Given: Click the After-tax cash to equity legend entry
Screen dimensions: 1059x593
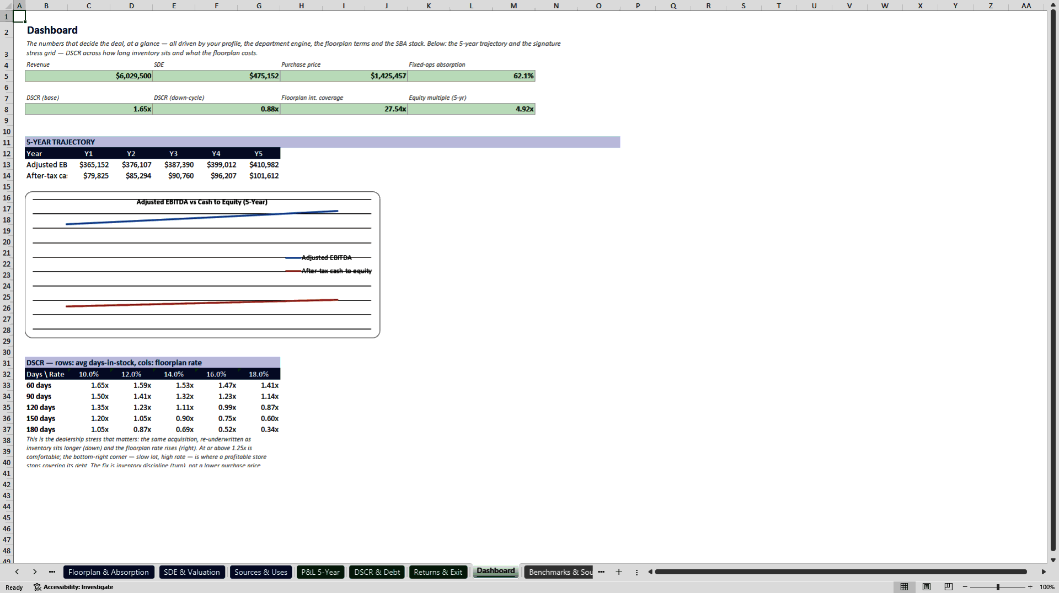Looking at the screenshot, I should (x=329, y=271).
